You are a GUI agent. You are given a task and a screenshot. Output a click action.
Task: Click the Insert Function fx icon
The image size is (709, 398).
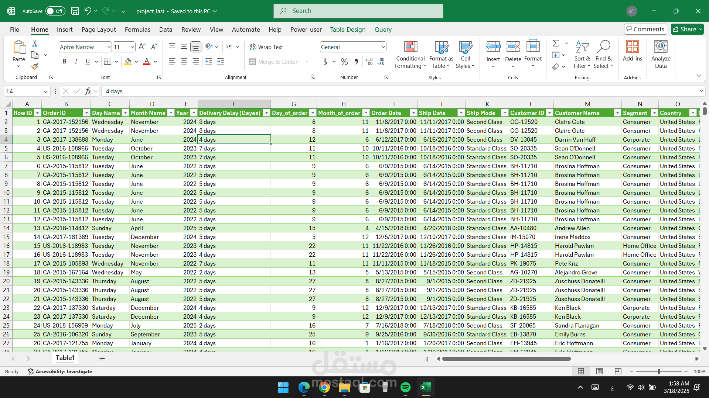pyautogui.click(x=88, y=91)
